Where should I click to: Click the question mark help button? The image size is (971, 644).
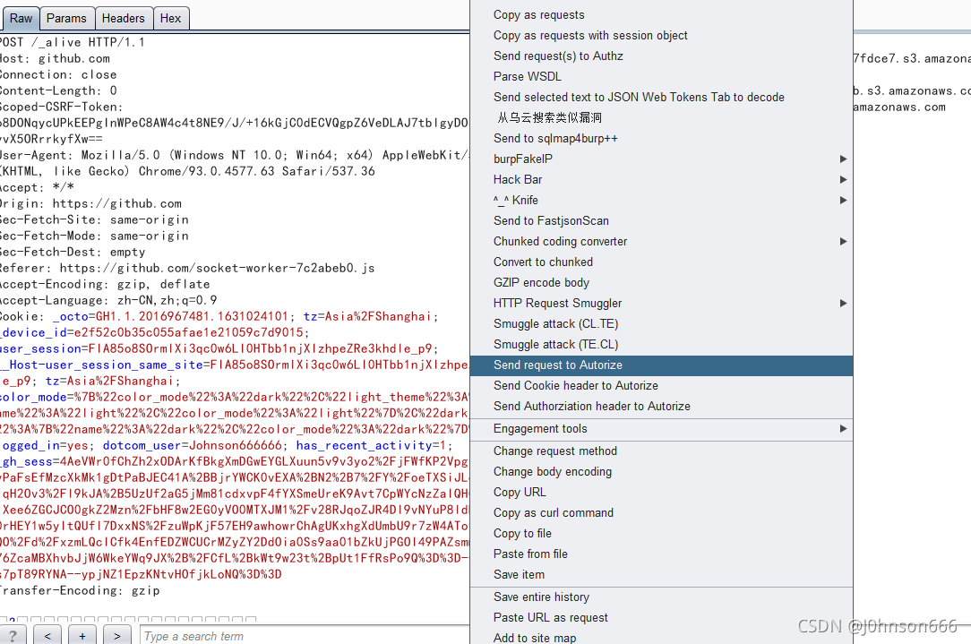[13, 636]
